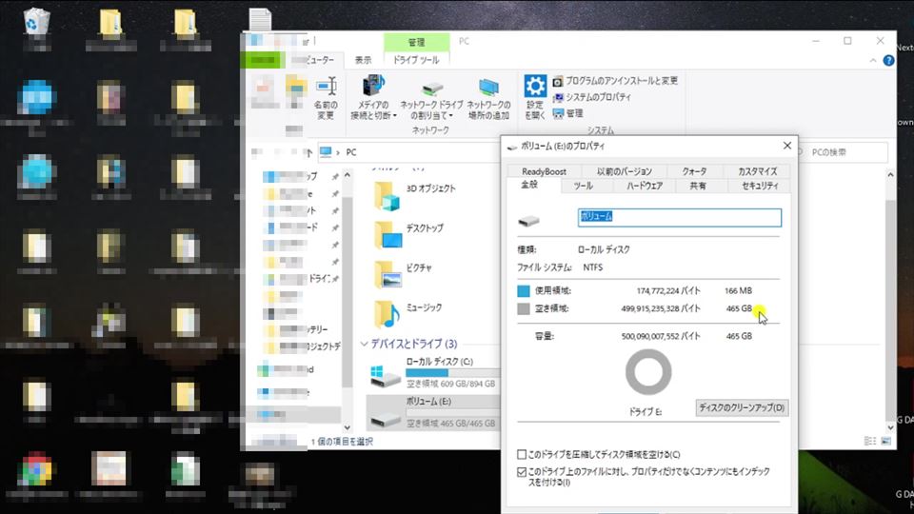Collapse the Explorer ribbon with chevron
This screenshot has width=914, height=514.
(x=873, y=60)
